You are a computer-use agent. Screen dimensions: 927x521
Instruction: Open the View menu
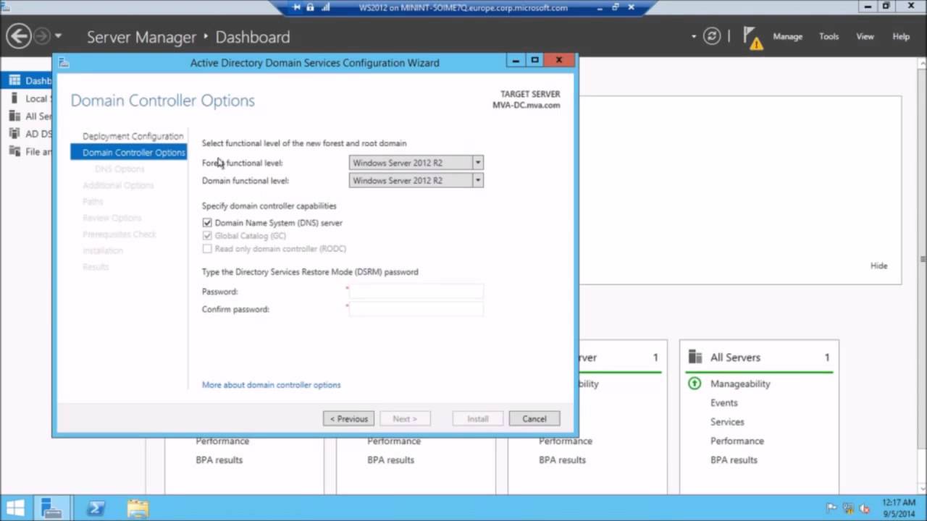[x=865, y=36]
